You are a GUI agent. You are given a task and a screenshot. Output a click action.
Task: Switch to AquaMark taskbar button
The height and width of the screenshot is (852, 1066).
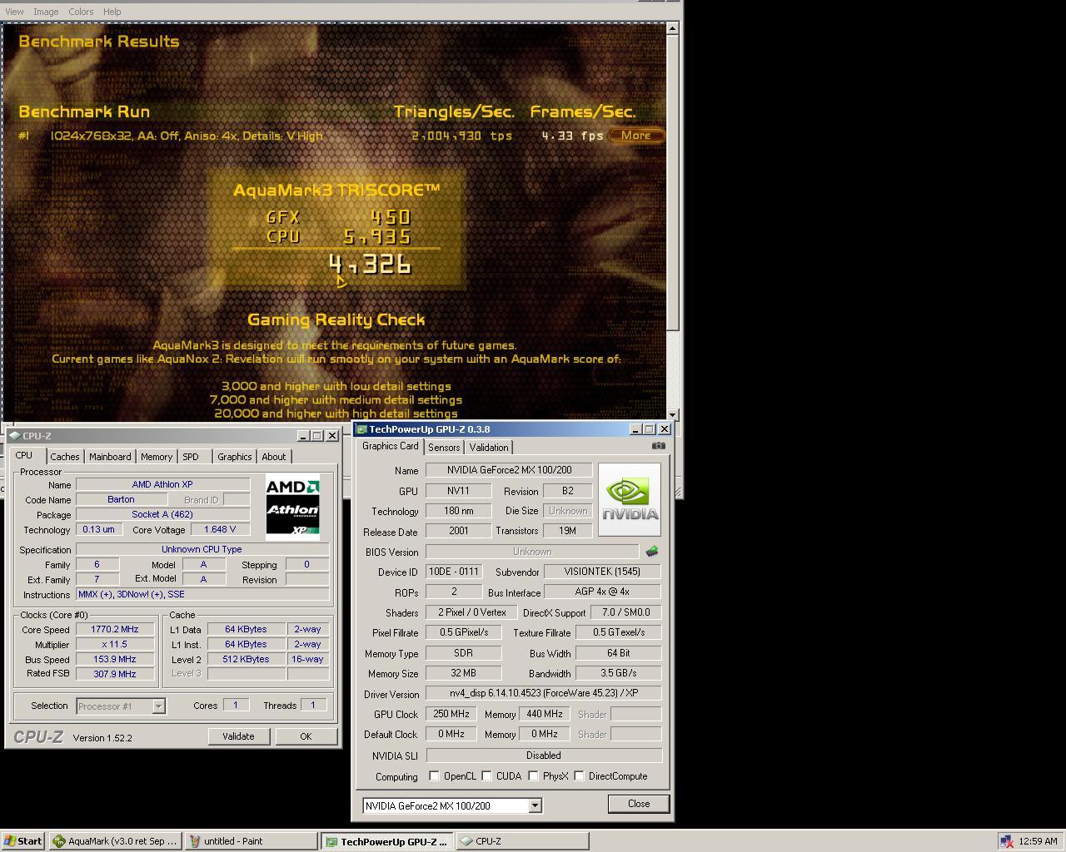(x=115, y=841)
